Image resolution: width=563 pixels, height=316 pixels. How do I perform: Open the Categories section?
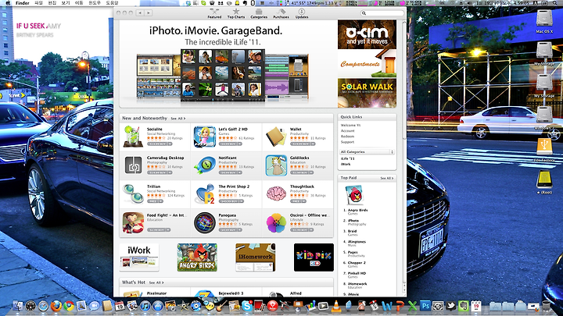tap(259, 13)
